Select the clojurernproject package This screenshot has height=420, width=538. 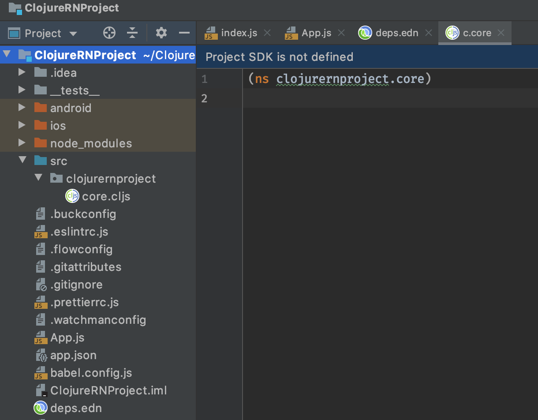coord(111,179)
